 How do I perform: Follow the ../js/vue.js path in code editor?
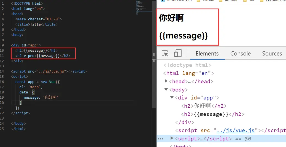52,71
